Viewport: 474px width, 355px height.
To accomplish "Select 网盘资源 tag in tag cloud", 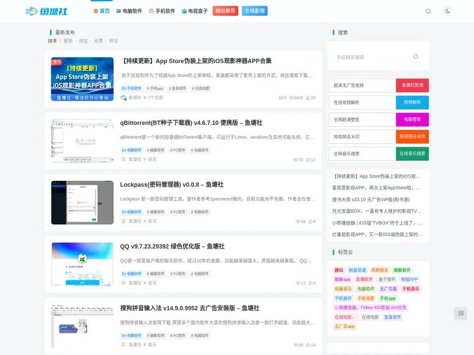I will point(357,270).
